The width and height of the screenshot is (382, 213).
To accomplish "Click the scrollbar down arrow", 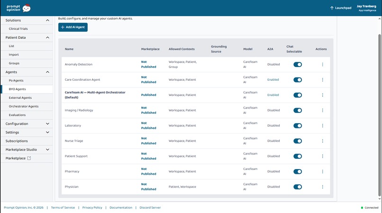I will [x=379, y=199].
